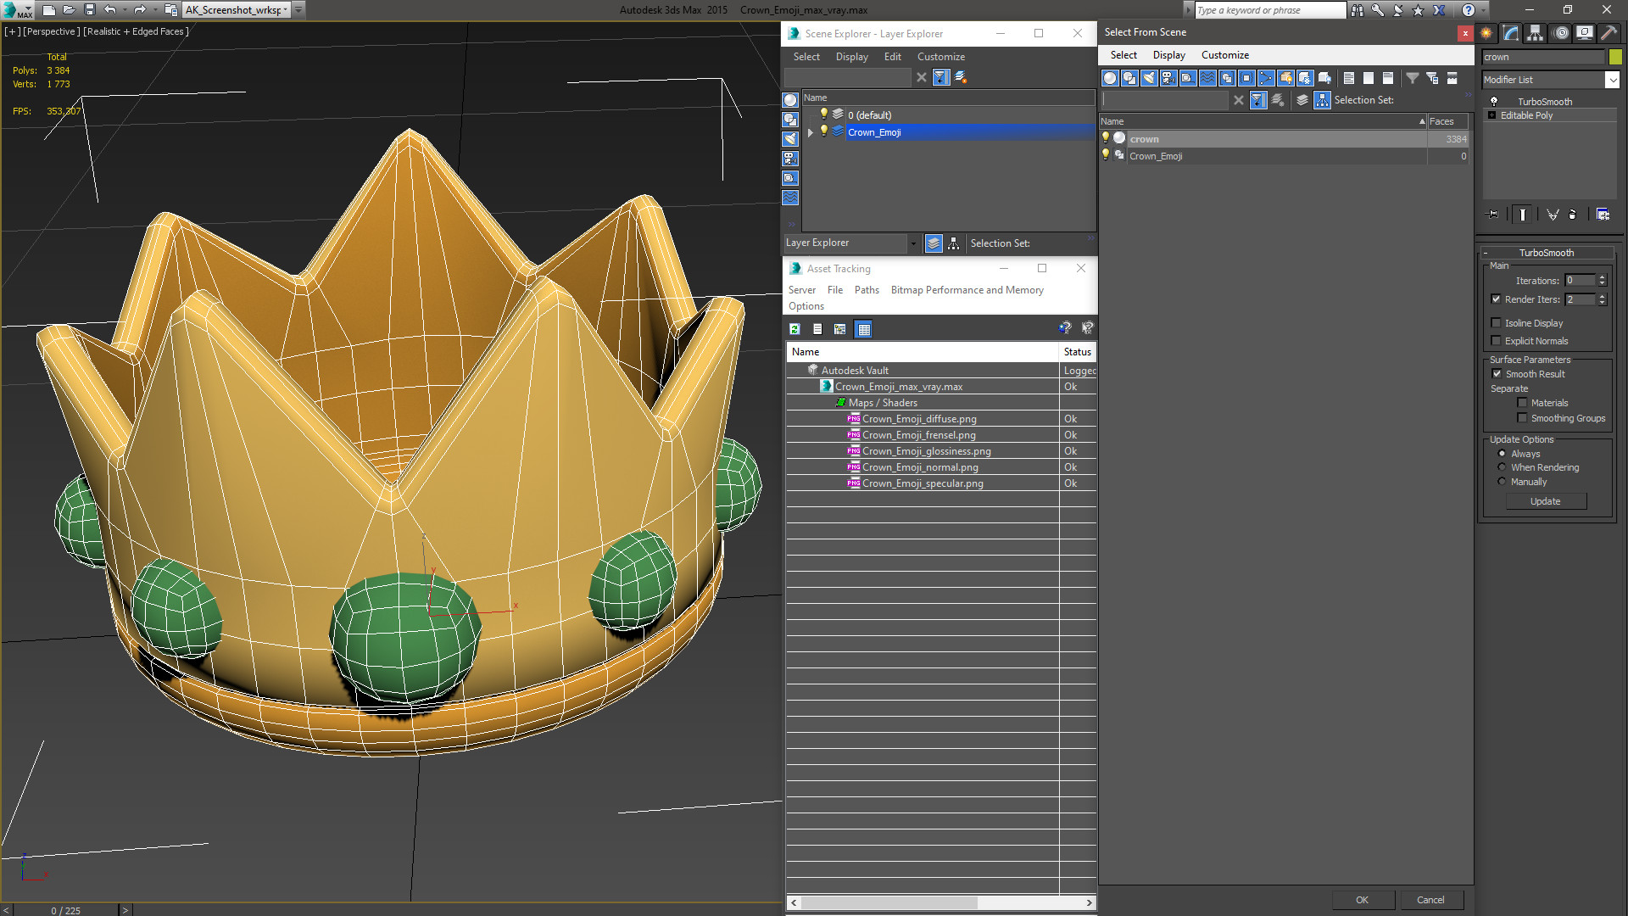Open Display menu in Select From Scene
Screen dimensions: 1628x916
coord(1168,55)
